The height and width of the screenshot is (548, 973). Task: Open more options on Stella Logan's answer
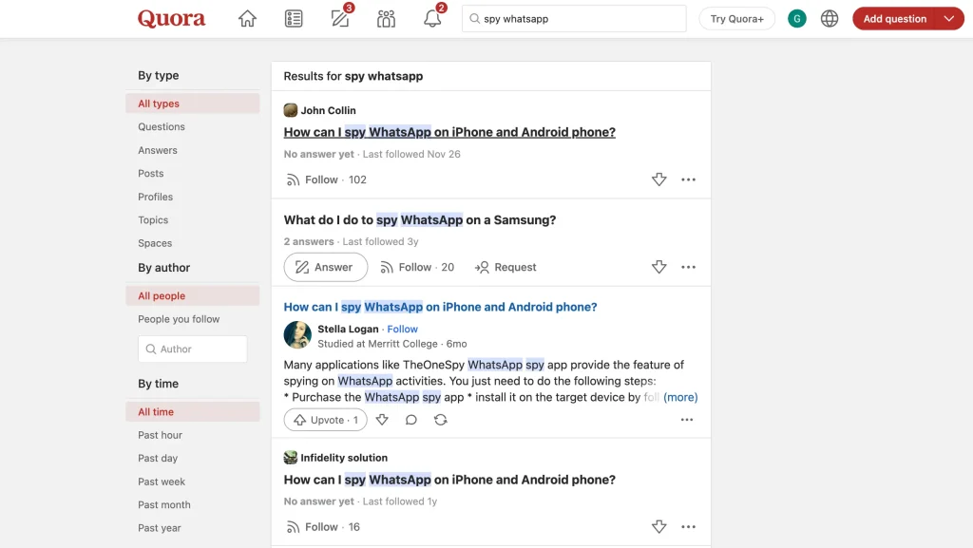pyautogui.click(x=686, y=420)
